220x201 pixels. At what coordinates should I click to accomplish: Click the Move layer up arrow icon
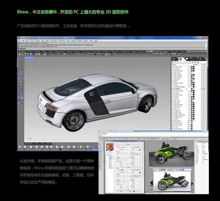click(181, 62)
